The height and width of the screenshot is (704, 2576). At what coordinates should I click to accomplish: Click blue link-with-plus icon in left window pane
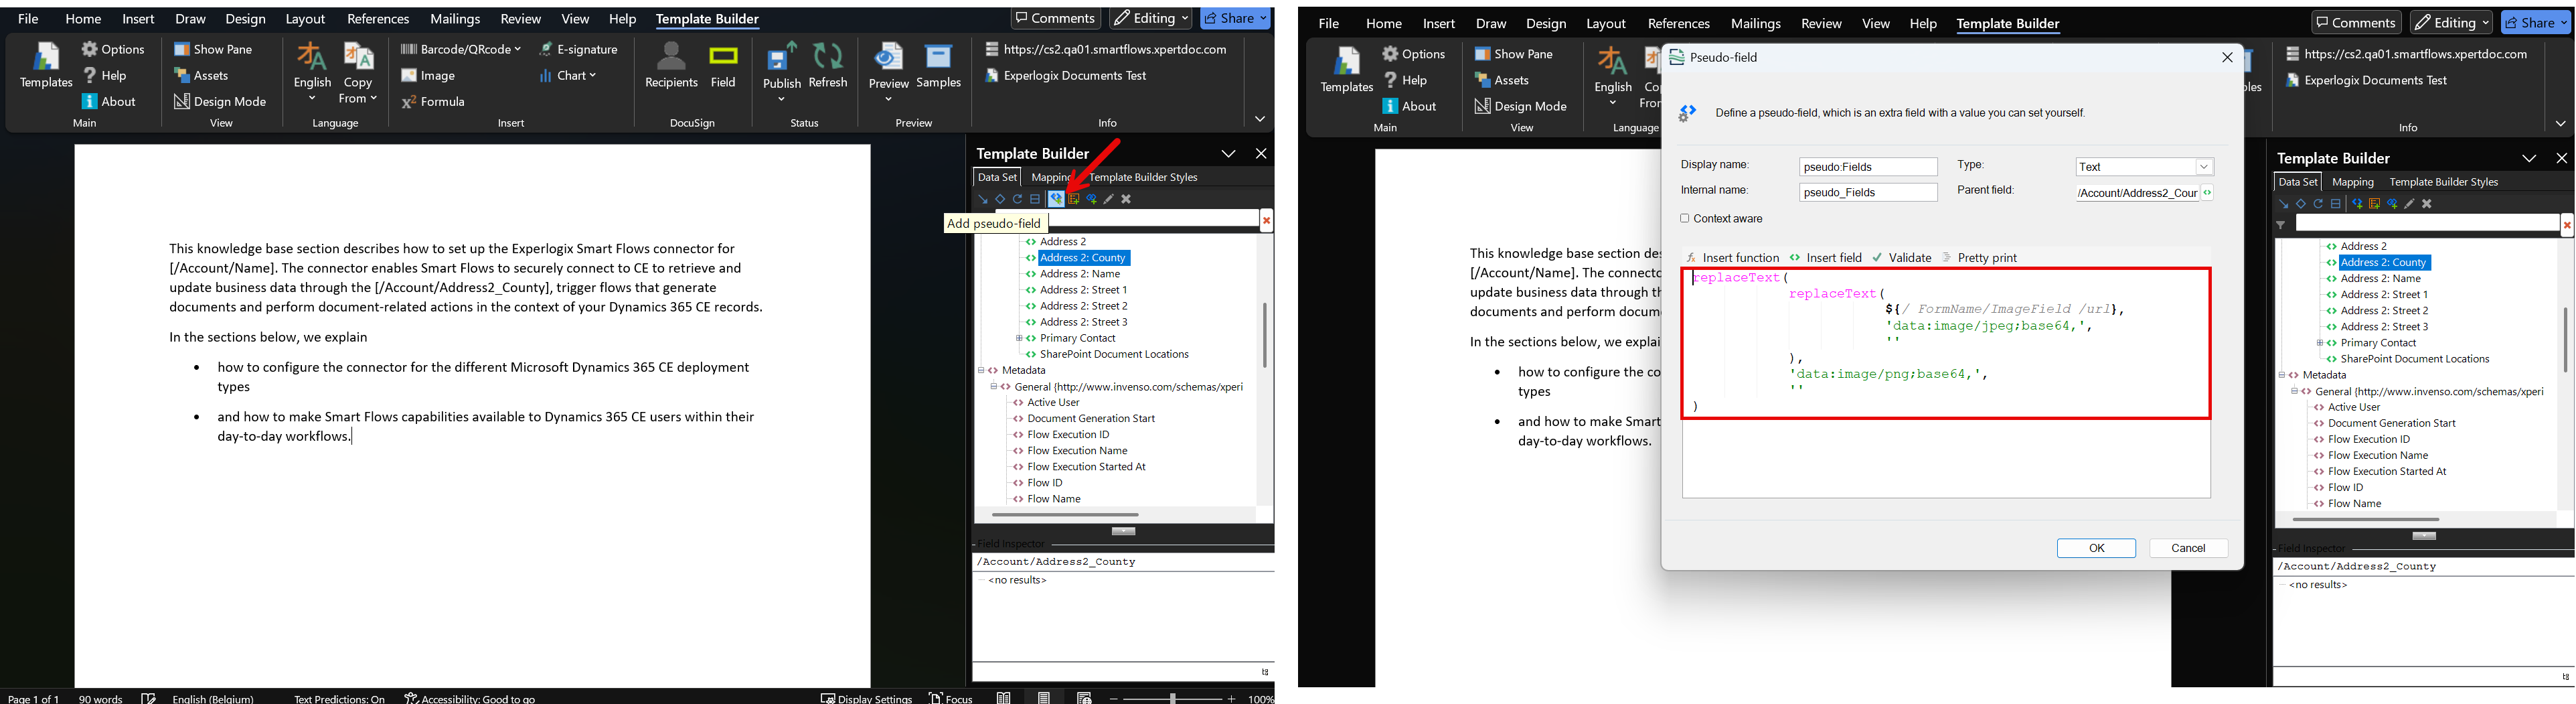(1092, 199)
